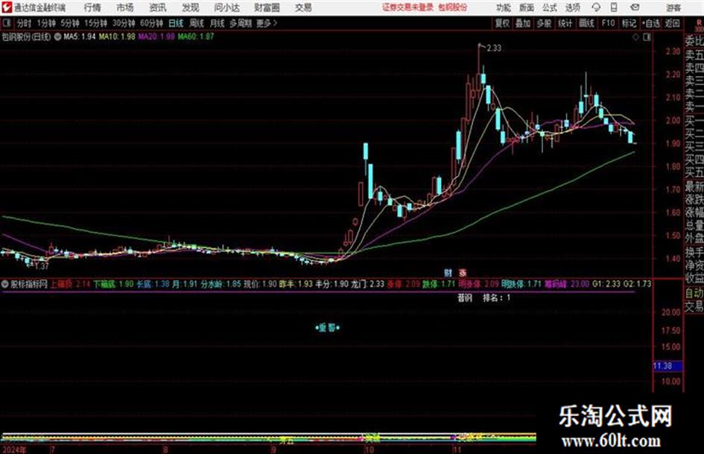Click the 画线 drawing toolbar button
The width and height of the screenshot is (704, 454).
[587, 23]
